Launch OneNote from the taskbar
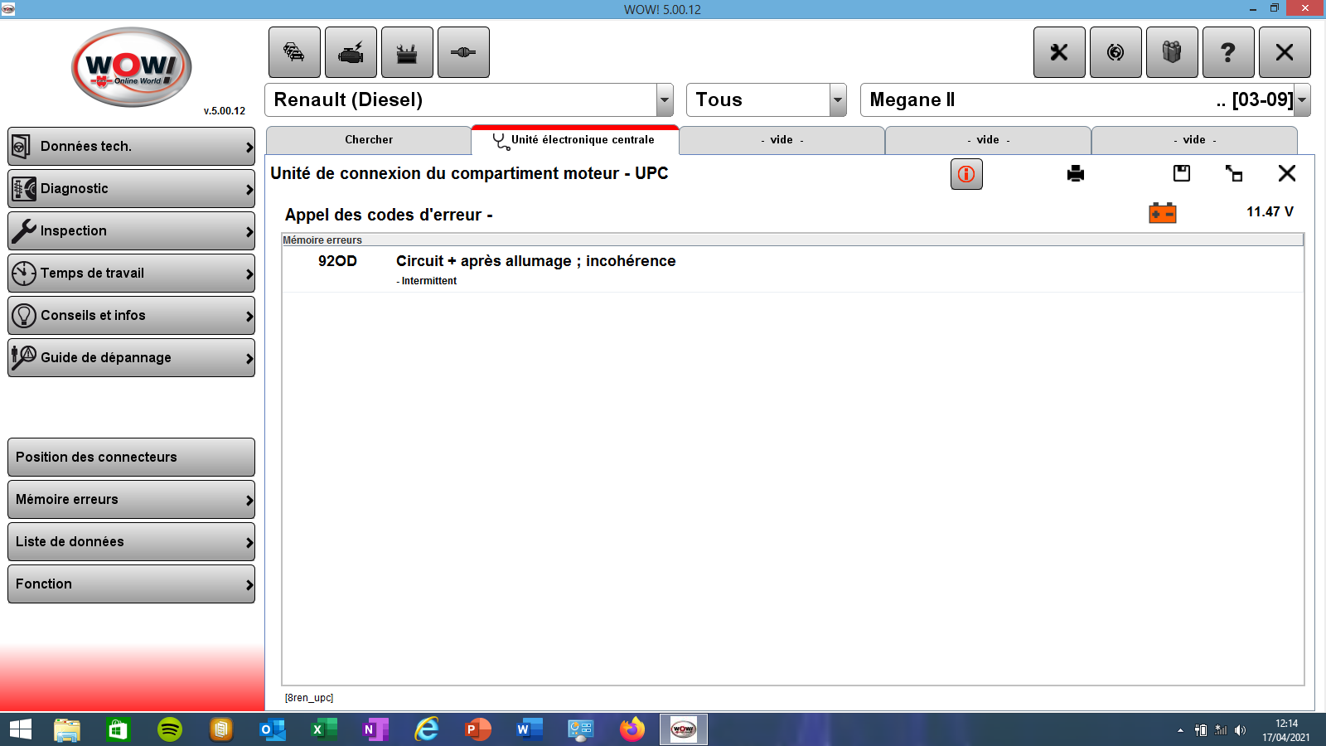Image resolution: width=1326 pixels, height=746 pixels. tap(375, 729)
